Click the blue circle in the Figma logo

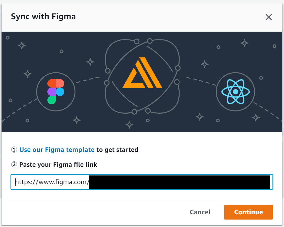coord(60,92)
